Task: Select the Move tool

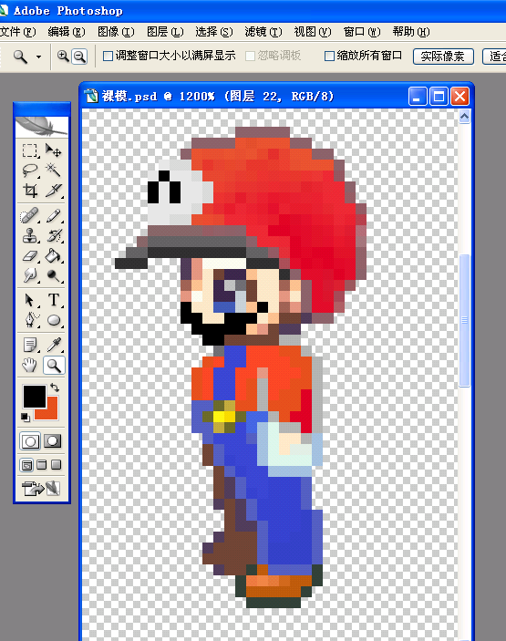Action: click(53, 150)
